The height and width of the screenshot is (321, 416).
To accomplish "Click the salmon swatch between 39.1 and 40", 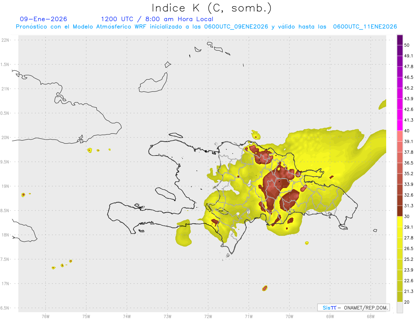I will tap(400, 136).
